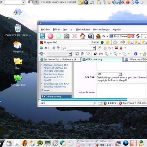The width and height of the screenshot is (147, 147).
Task: Click the Fasterfox timer icon showing 4.892s
Action: (x=105, y=103)
